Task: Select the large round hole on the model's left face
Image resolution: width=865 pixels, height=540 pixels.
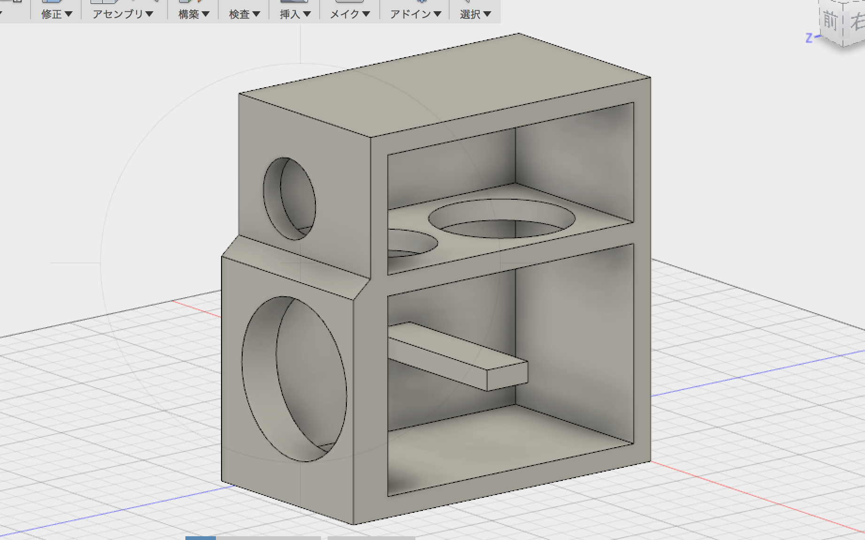Action: coord(294,379)
